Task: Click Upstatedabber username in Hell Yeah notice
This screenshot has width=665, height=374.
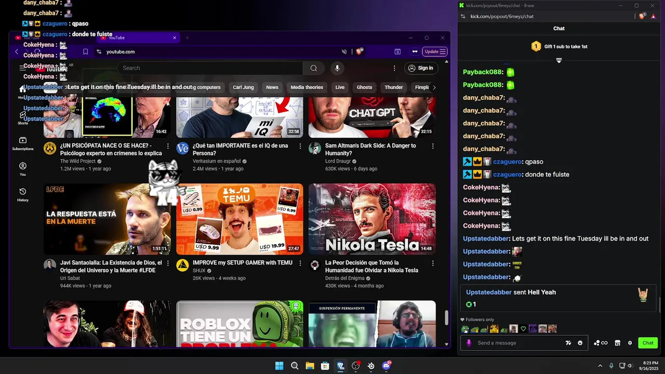Action: [x=489, y=292]
